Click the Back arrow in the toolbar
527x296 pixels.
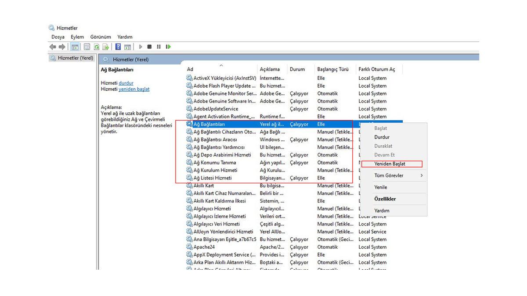point(53,47)
